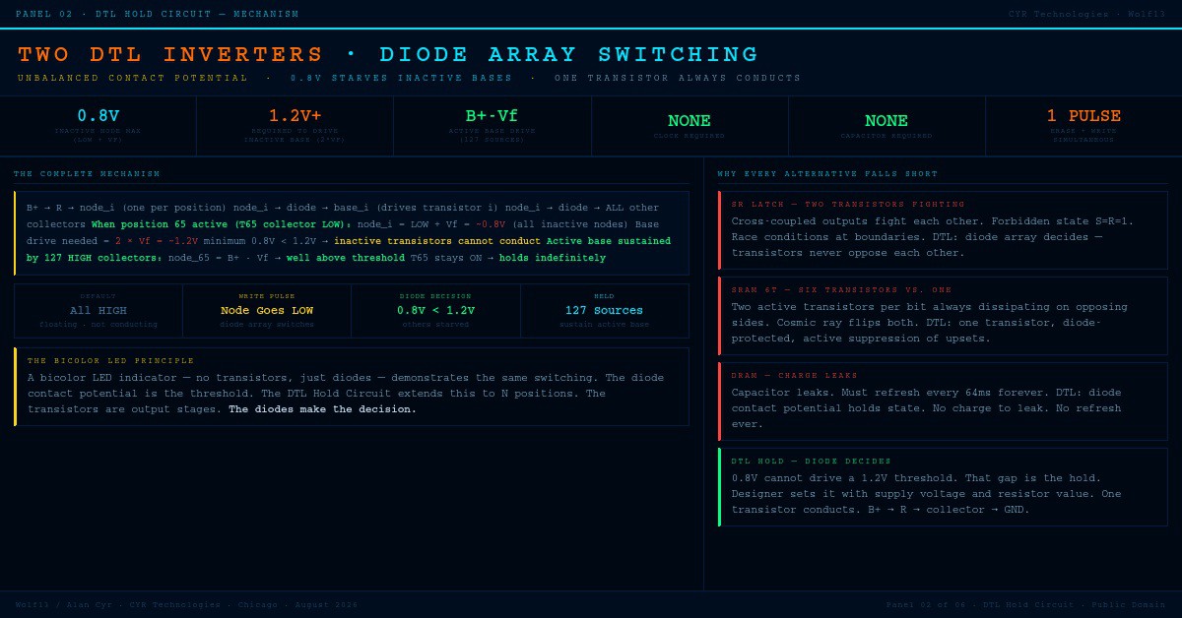Screen dimensions: 1182x618
Task: Click the Panel 02 DTL Hold Circuit header
Action: pos(158,15)
